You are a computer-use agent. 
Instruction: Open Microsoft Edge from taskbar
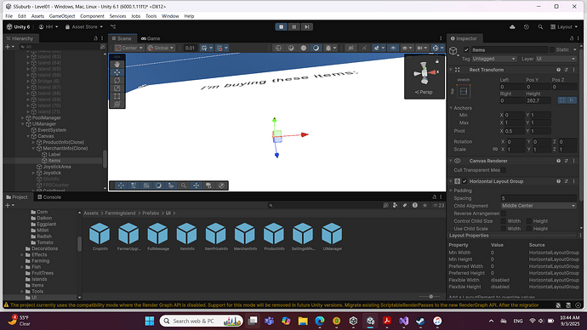coord(320,321)
